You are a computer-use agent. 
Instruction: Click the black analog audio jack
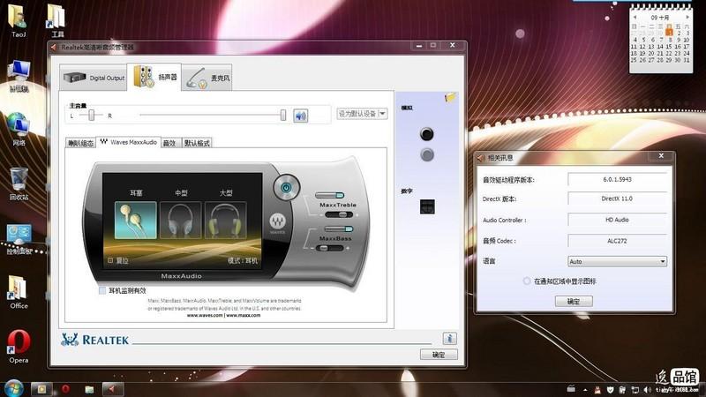(x=427, y=135)
